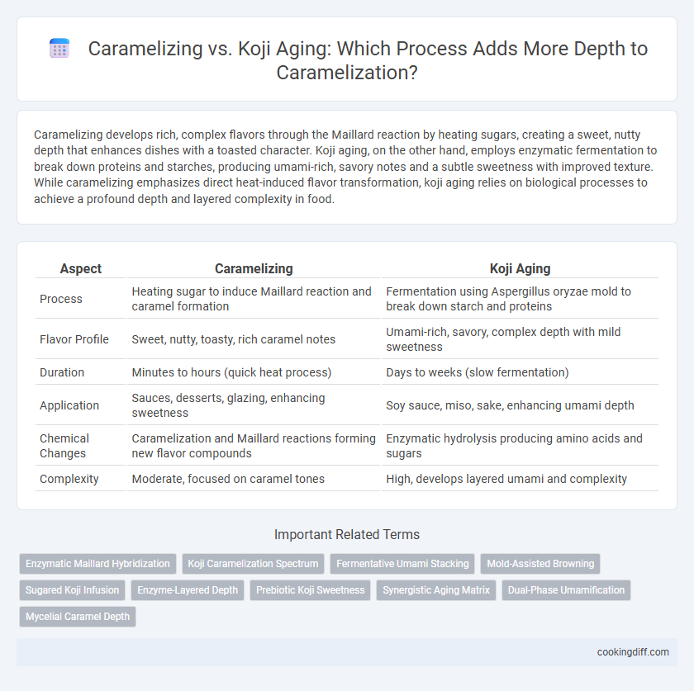Open the Enzyme-Layered Depth tag
This screenshot has height=691, width=694.
pyautogui.click(x=188, y=590)
